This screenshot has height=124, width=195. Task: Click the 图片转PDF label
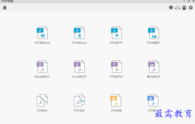point(154,77)
